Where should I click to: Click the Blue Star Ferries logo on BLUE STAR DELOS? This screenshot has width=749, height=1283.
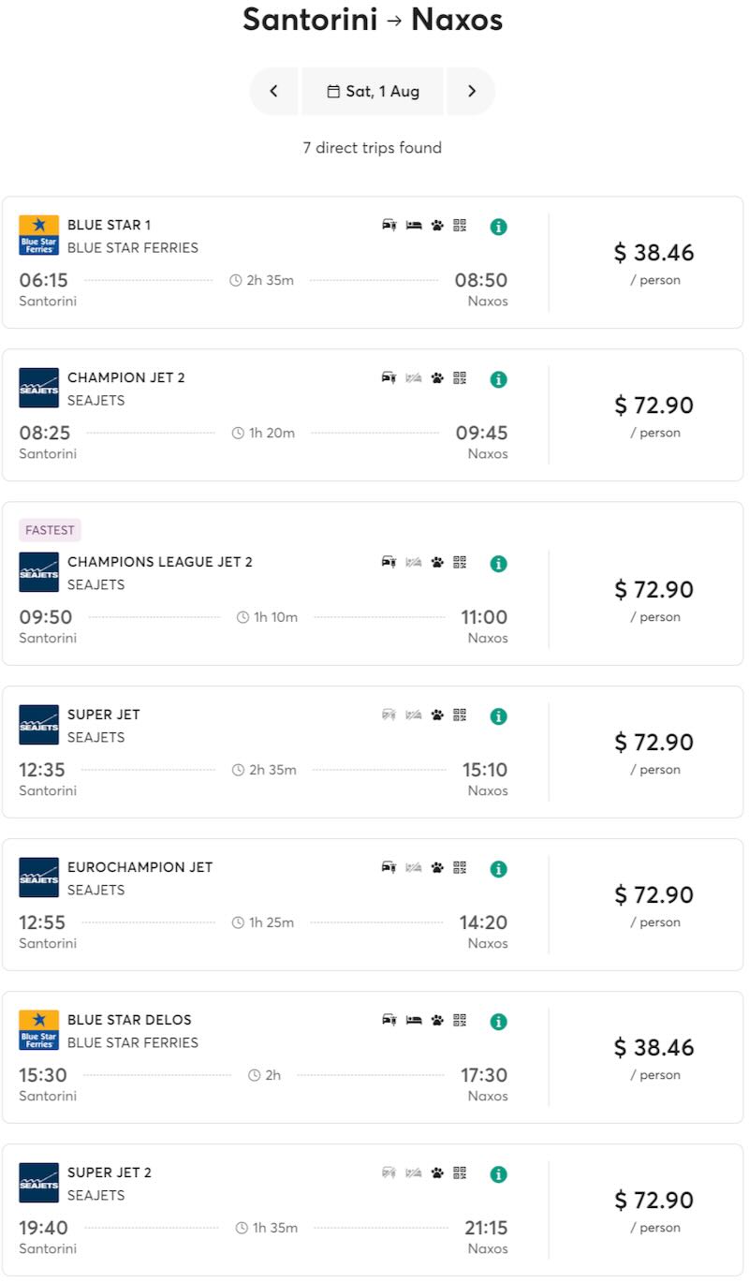pyautogui.click(x=38, y=1030)
